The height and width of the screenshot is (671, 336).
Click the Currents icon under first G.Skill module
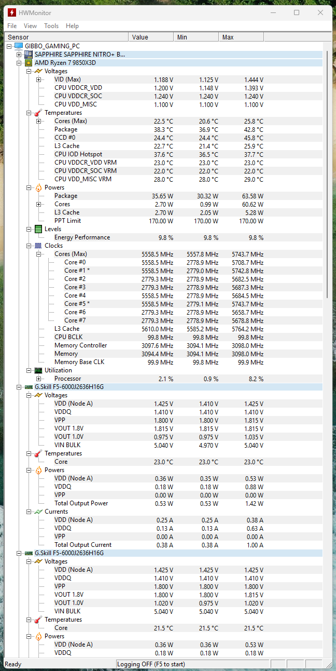click(38, 512)
